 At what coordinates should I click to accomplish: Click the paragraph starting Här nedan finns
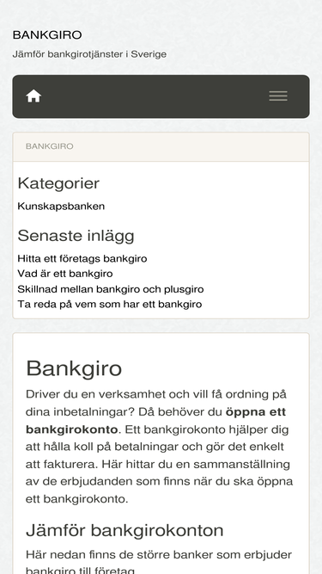point(159,562)
